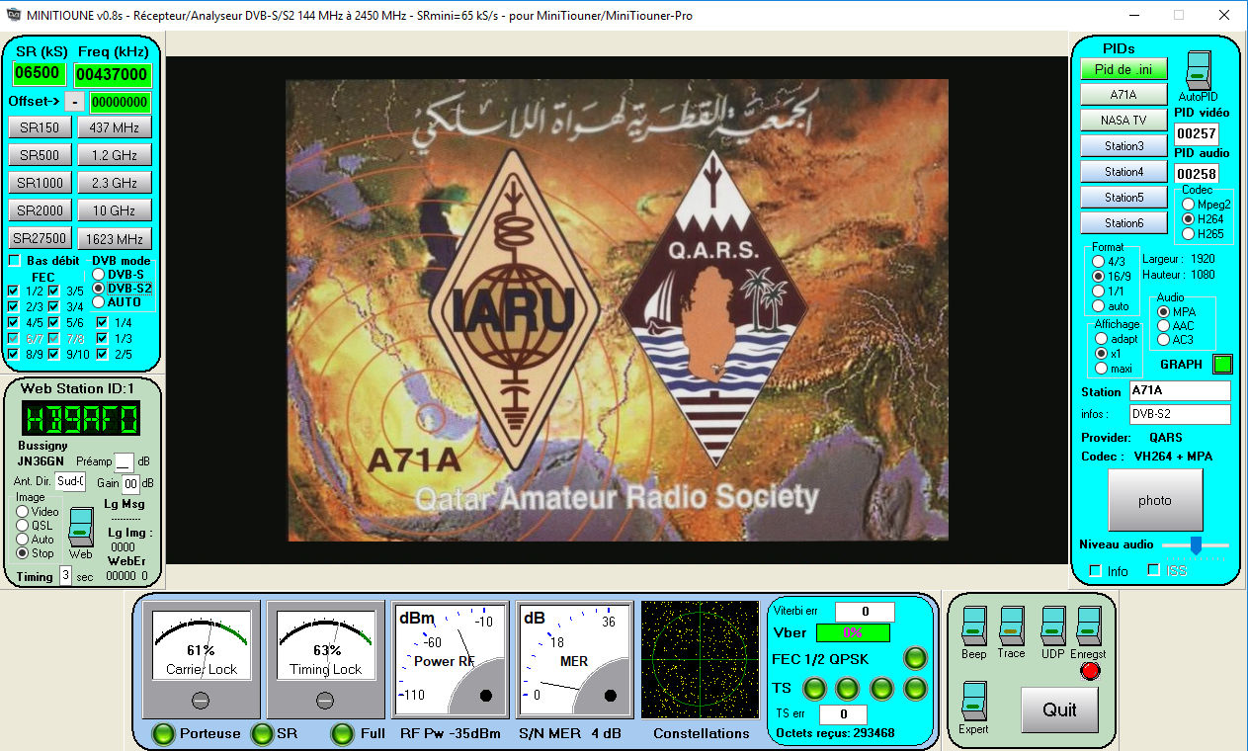Click the PID vidéo input field

1196,134
